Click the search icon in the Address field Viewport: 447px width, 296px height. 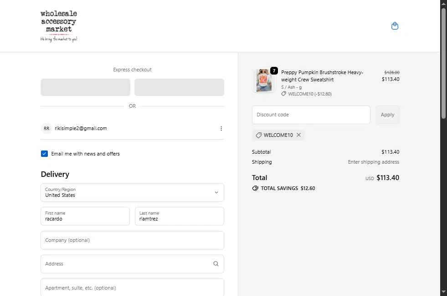point(216,264)
